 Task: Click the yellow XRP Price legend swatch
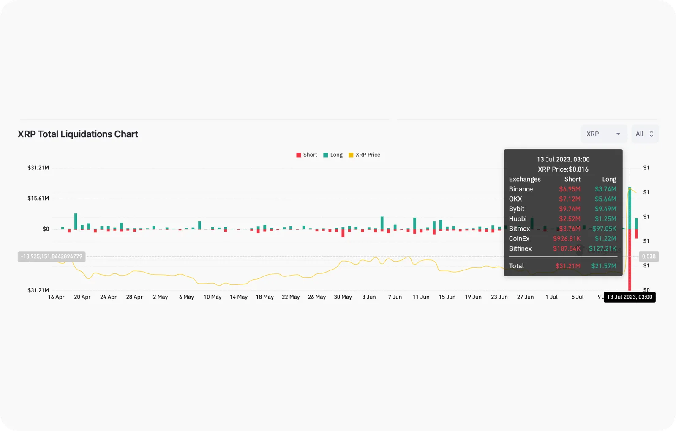pos(351,155)
